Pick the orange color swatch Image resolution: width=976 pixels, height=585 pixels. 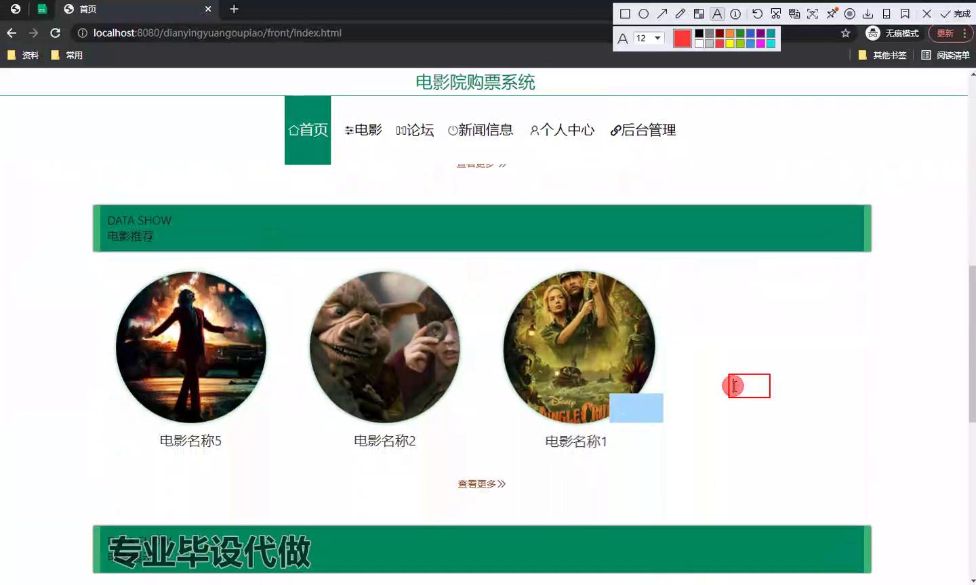pyautogui.click(x=730, y=33)
